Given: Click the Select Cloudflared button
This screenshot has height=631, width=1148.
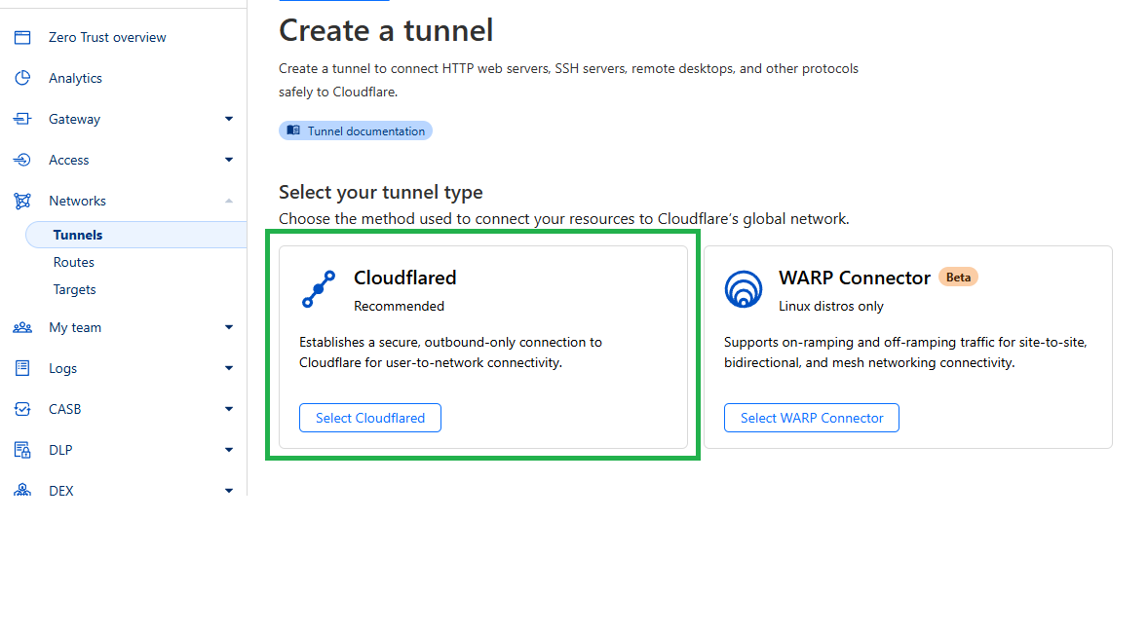Looking at the screenshot, I should [x=369, y=418].
